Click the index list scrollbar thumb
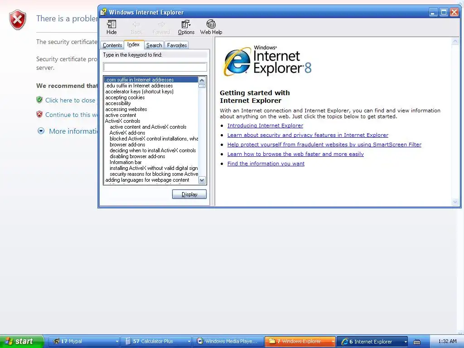The height and width of the screenshot is (348, 464). 202,86
